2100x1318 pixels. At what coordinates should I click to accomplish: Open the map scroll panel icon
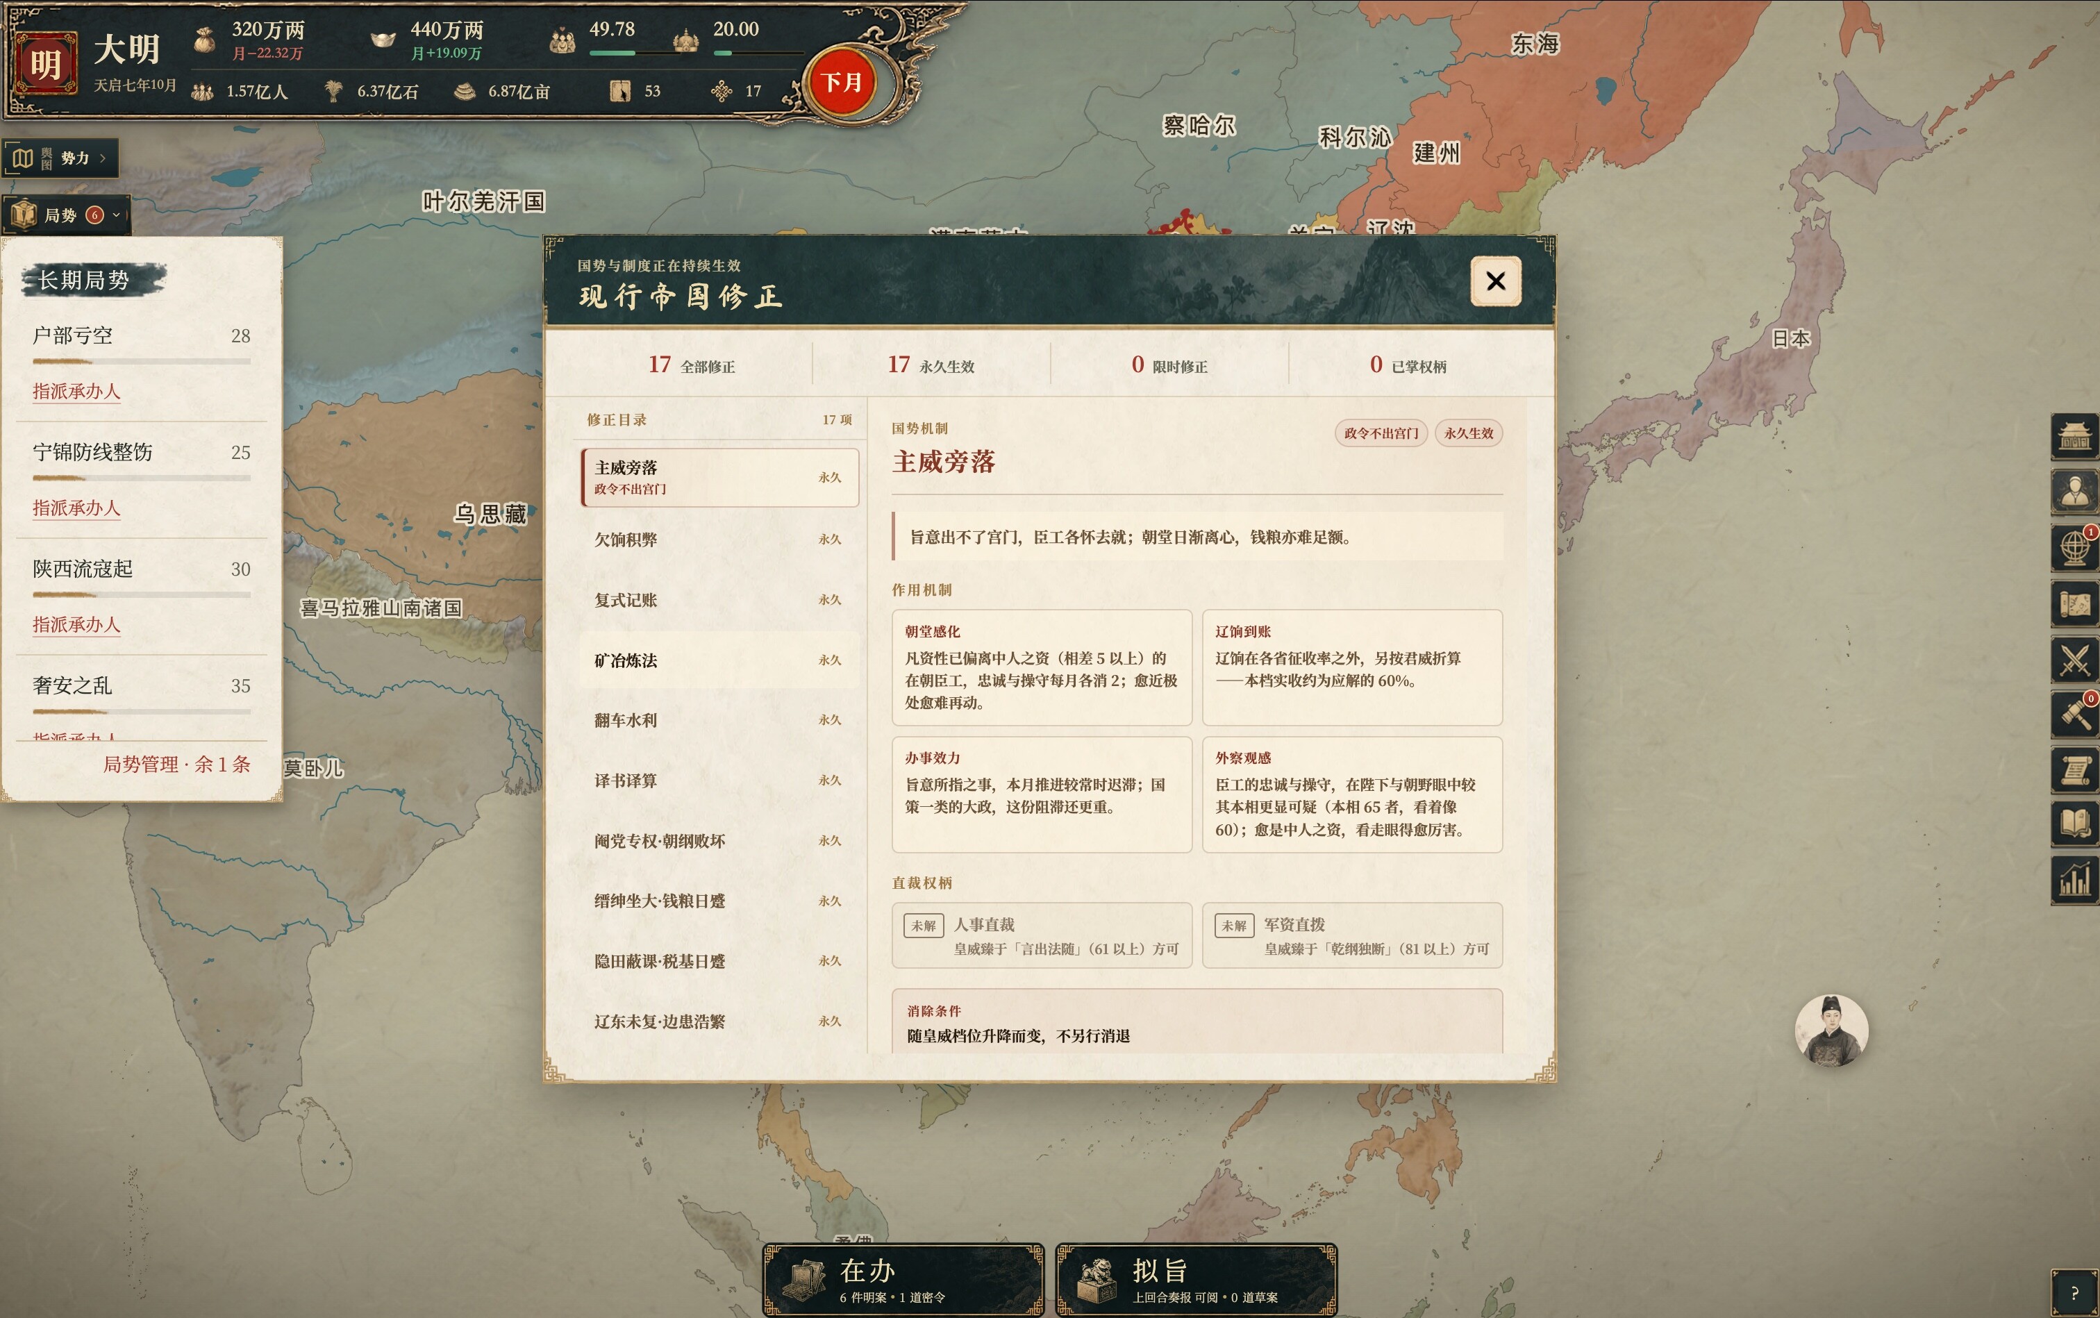click(x=2074, y=603)
